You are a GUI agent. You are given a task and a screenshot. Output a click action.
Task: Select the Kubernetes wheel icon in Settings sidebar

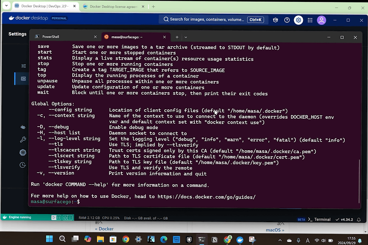tap(23, 152)
